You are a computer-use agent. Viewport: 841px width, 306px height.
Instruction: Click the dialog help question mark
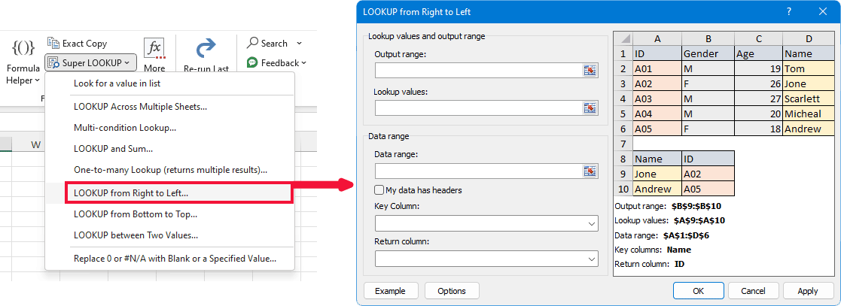pos(788,12)
